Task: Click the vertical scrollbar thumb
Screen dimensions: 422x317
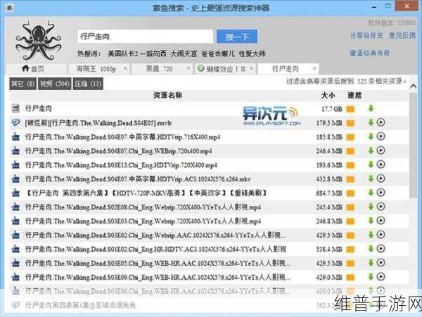Action: click(x=414, y=145)
